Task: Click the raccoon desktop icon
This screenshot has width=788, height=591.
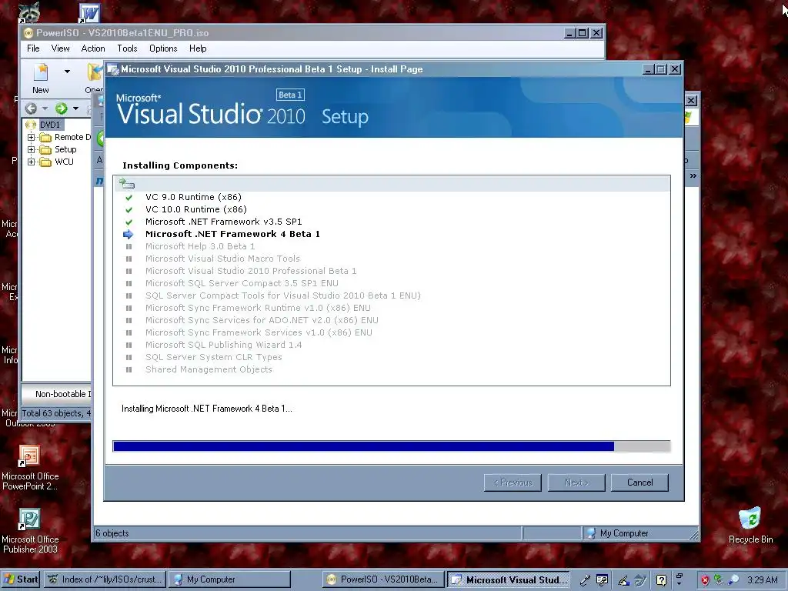Action: pyautogui.click(x=29, y=12)
